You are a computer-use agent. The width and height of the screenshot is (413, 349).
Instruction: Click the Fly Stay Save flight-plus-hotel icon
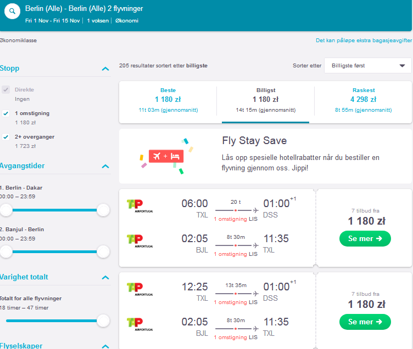pos(166,156)
